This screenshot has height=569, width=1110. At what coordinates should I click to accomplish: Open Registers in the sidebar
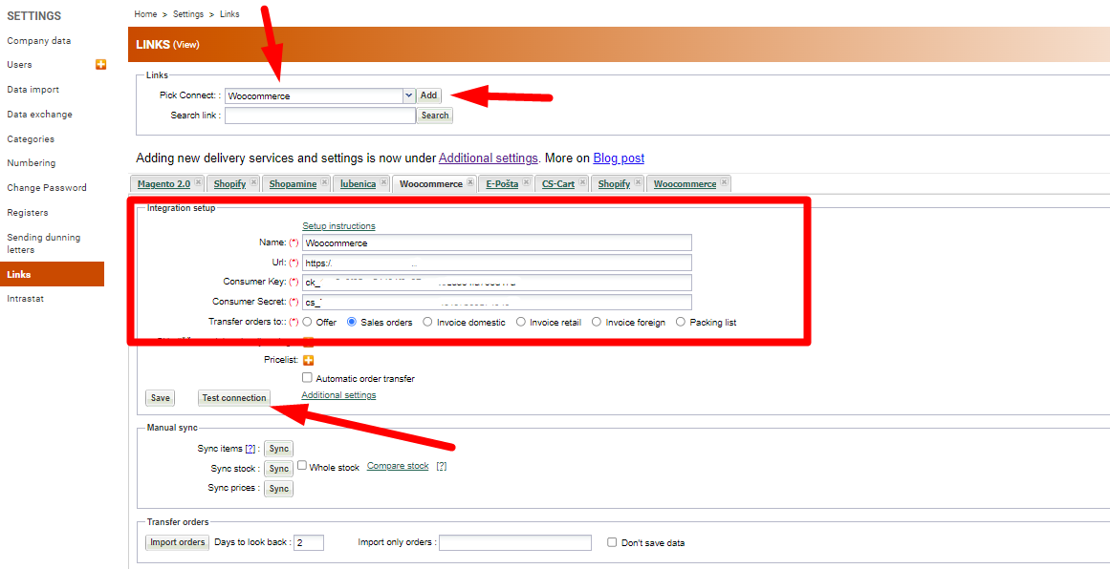pos(28,212)
